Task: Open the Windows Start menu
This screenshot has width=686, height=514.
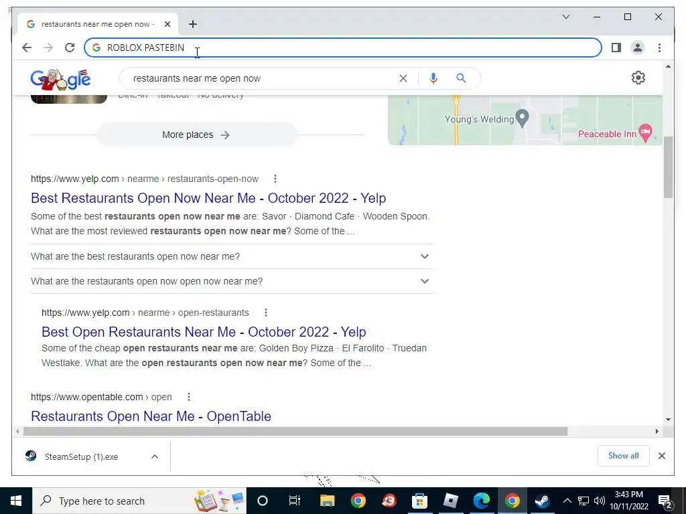Action: tap(16, 501)
